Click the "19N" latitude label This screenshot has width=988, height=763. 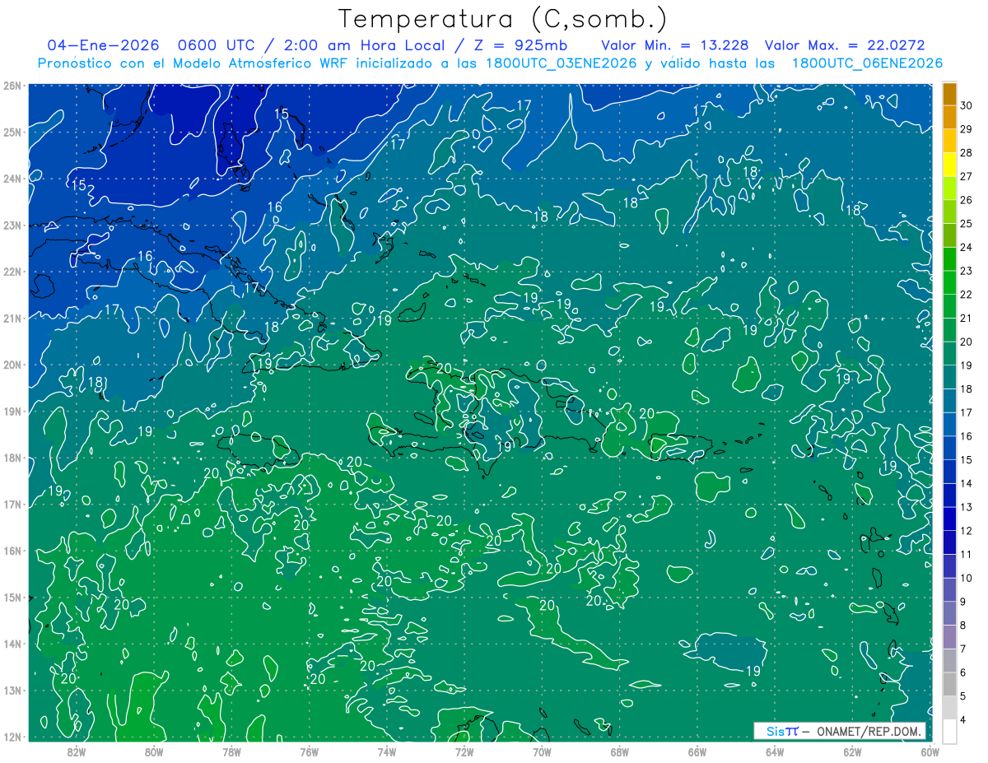(x=12, y=411)
